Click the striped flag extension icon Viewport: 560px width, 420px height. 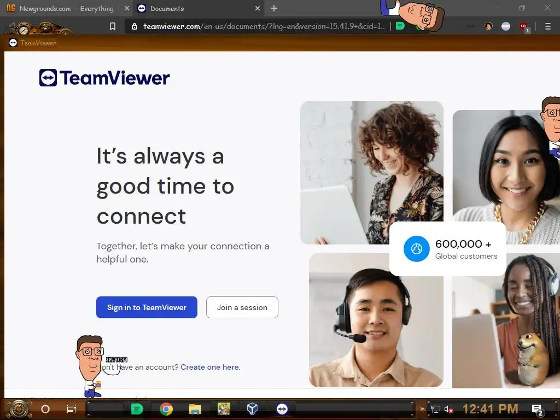[x=506, y=26]
